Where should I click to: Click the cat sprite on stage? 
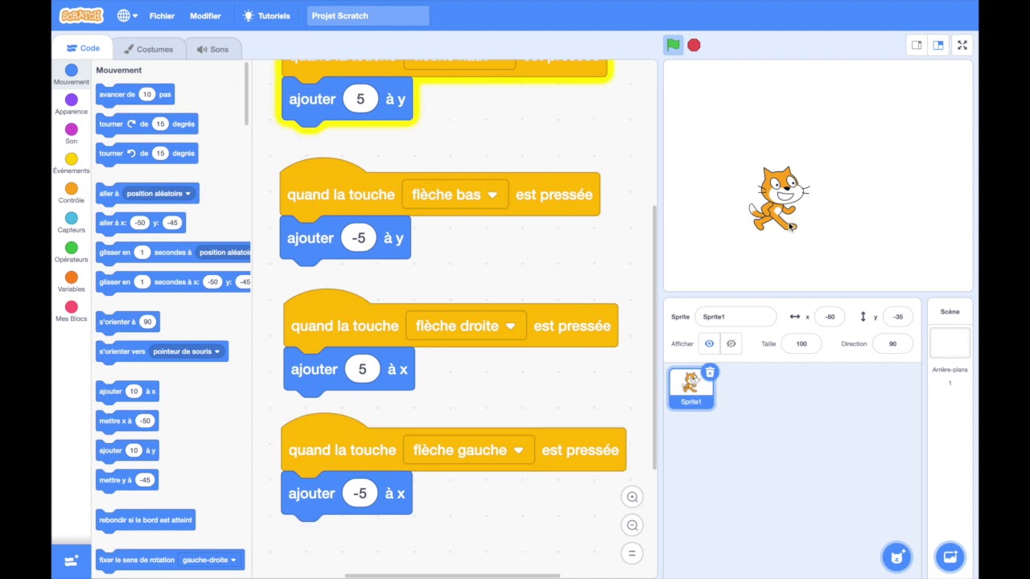(x=778, y=199)
